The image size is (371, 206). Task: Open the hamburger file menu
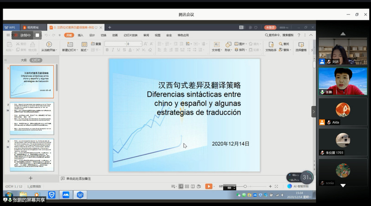coord(8,35)
